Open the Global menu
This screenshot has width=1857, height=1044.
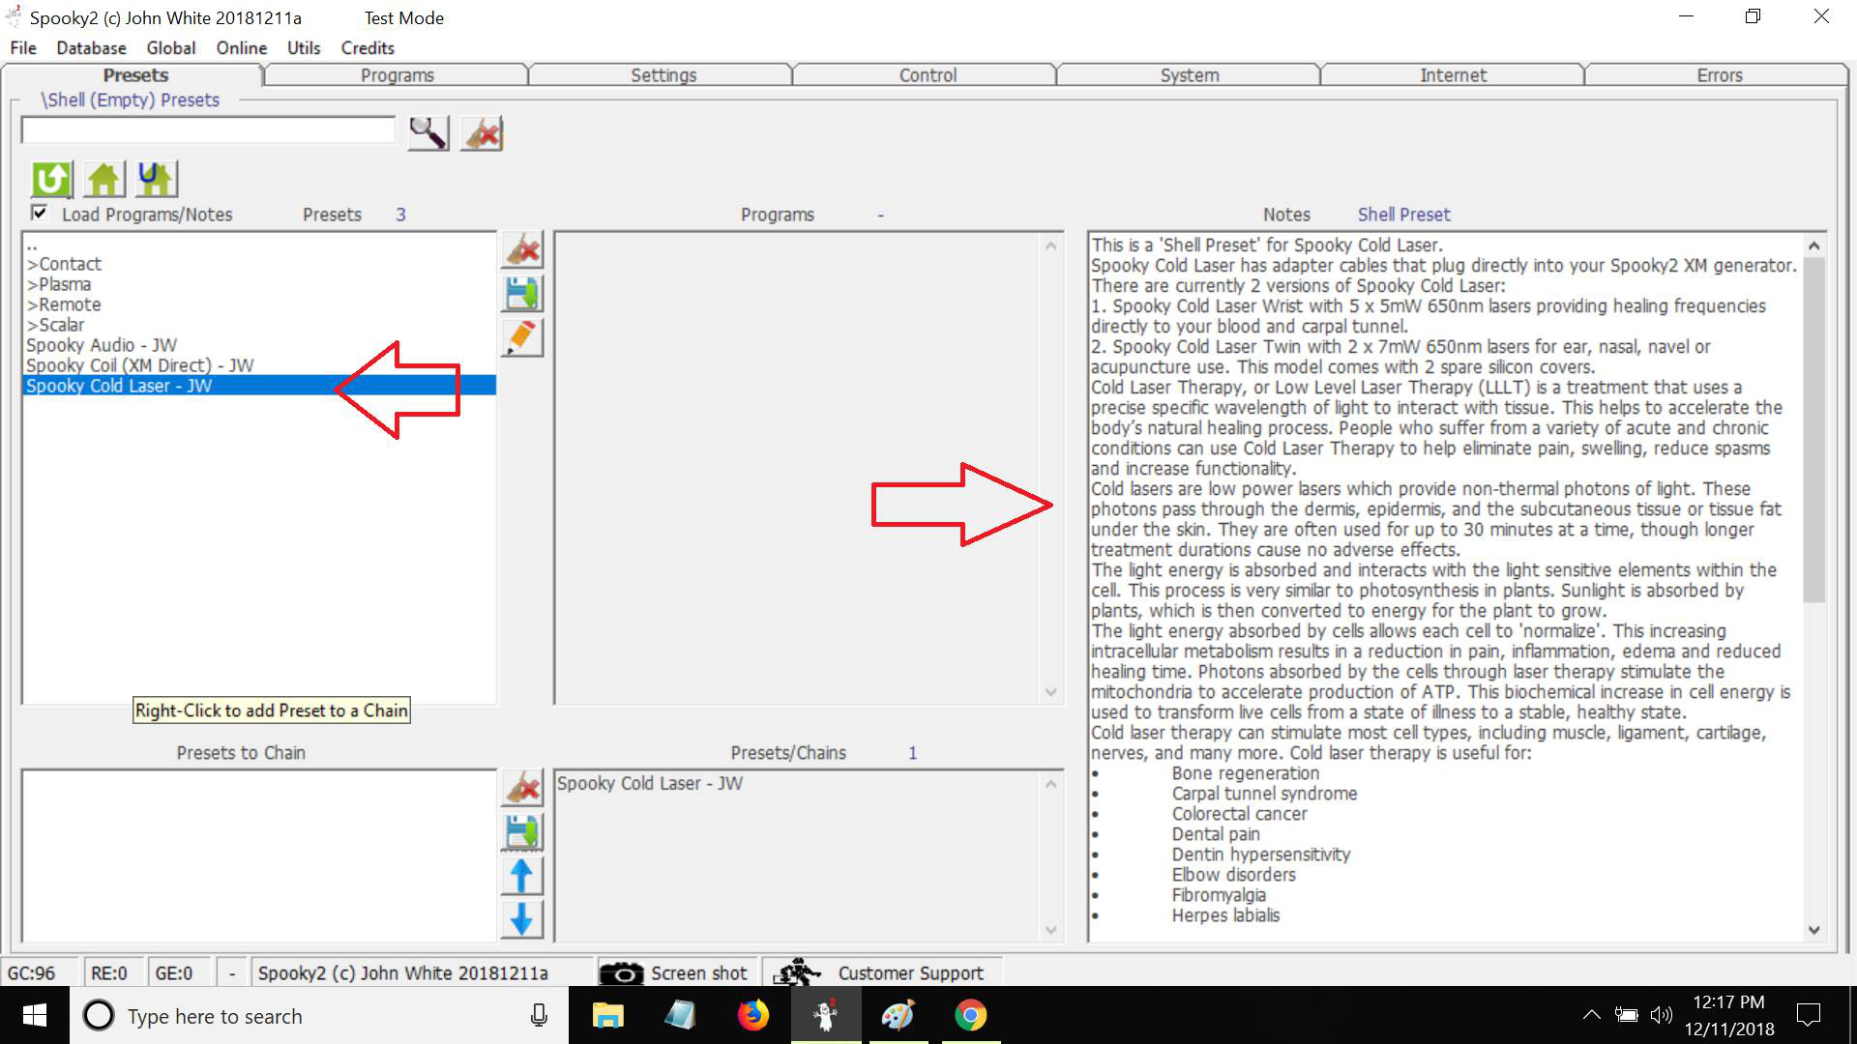coord(171,47)
